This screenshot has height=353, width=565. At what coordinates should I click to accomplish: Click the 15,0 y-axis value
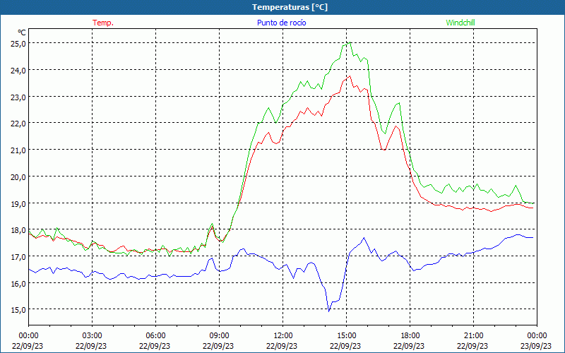pos(18,310)
